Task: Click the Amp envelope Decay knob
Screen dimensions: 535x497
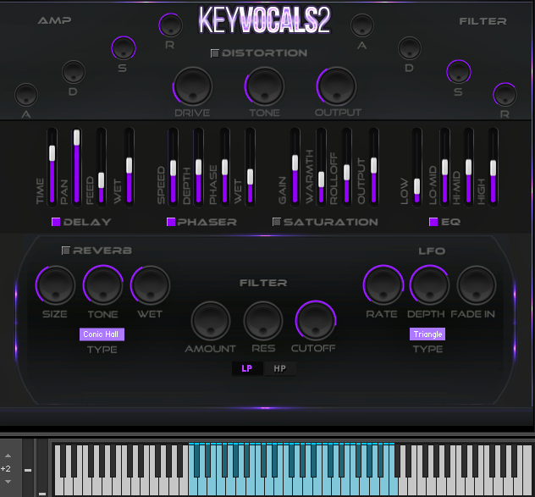Action: [74, 72]
